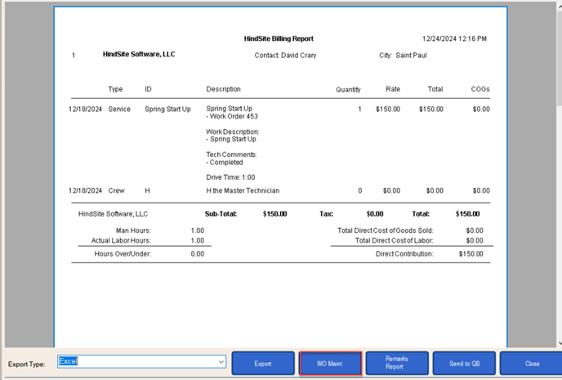Click the 'Spring Start Up' ID cell

[167, 109]
